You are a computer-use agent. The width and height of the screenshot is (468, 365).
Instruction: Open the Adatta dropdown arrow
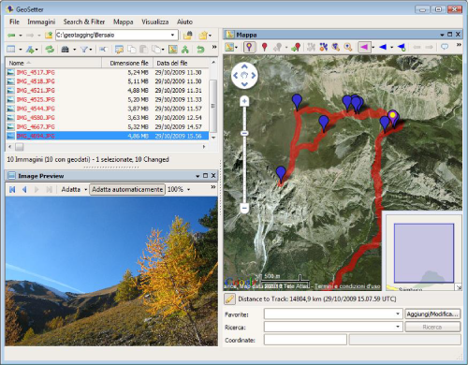tap(85, 190)
